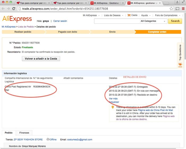Click the Ver más link
The width and height of the screenshot is (186, 149).
tap(113, 98)
